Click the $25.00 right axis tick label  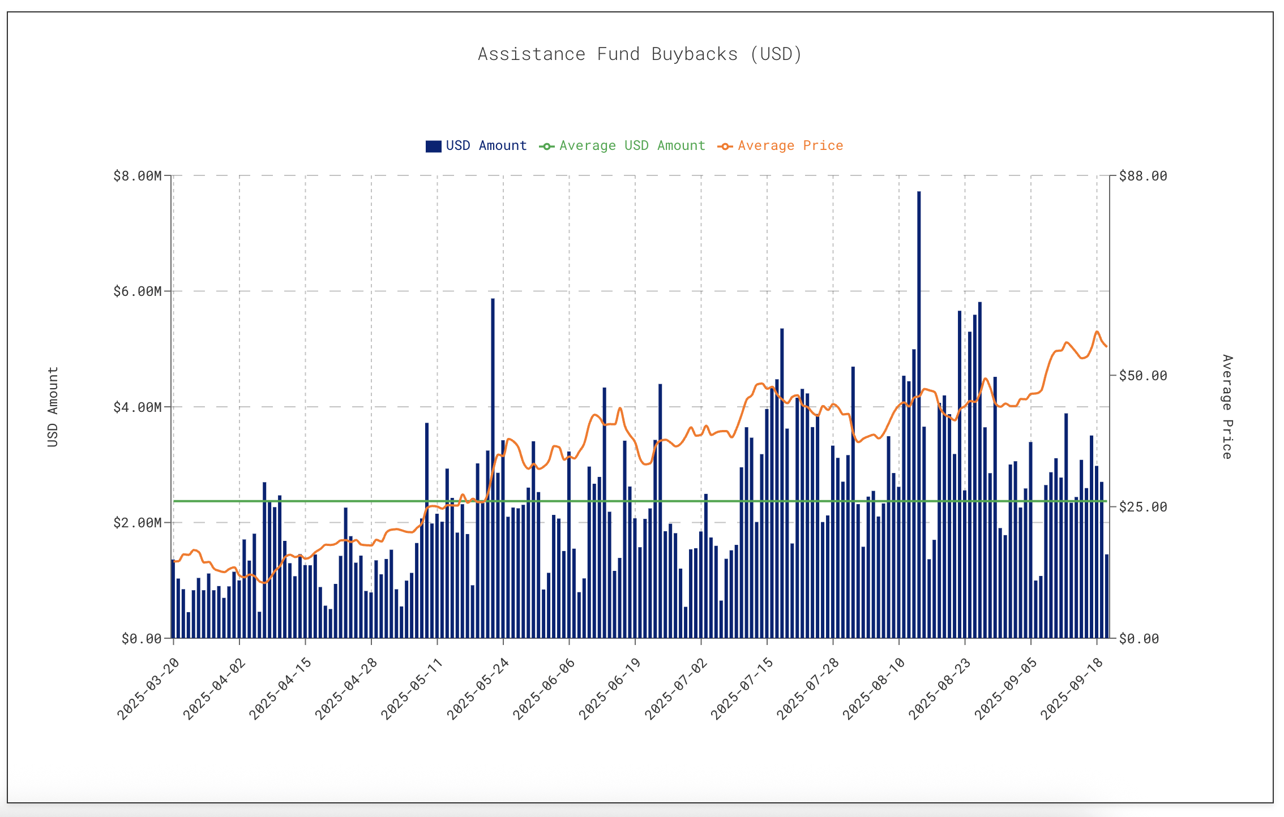(1142, 507)
